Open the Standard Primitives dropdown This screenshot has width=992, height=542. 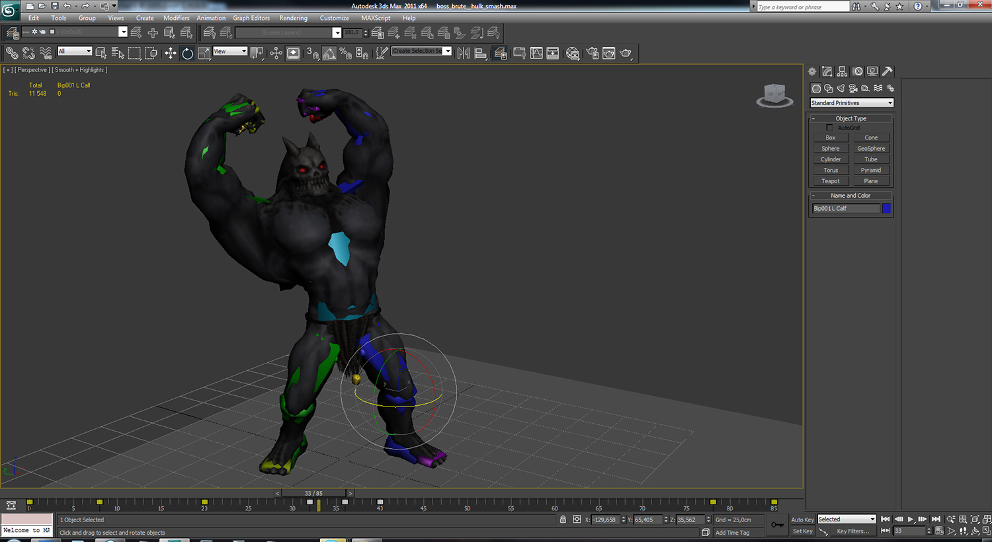pyautogui.click(x=852, y=103)
